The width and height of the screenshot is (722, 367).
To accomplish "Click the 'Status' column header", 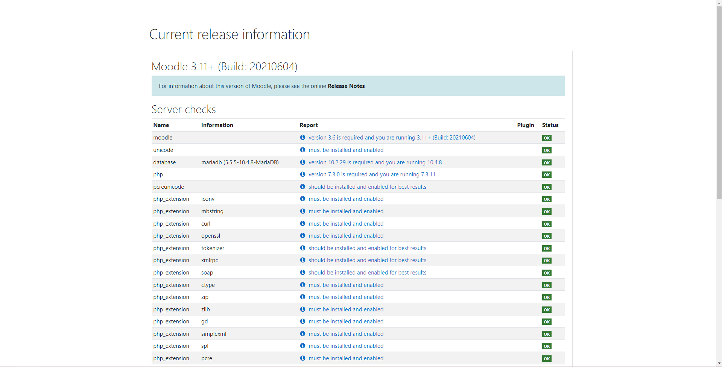I will (550, 125).
